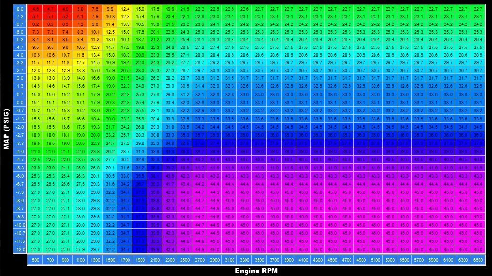Select the 8.0 PSIG row header
The height and width of the screenshot is (276, 492).
point(19,9)
